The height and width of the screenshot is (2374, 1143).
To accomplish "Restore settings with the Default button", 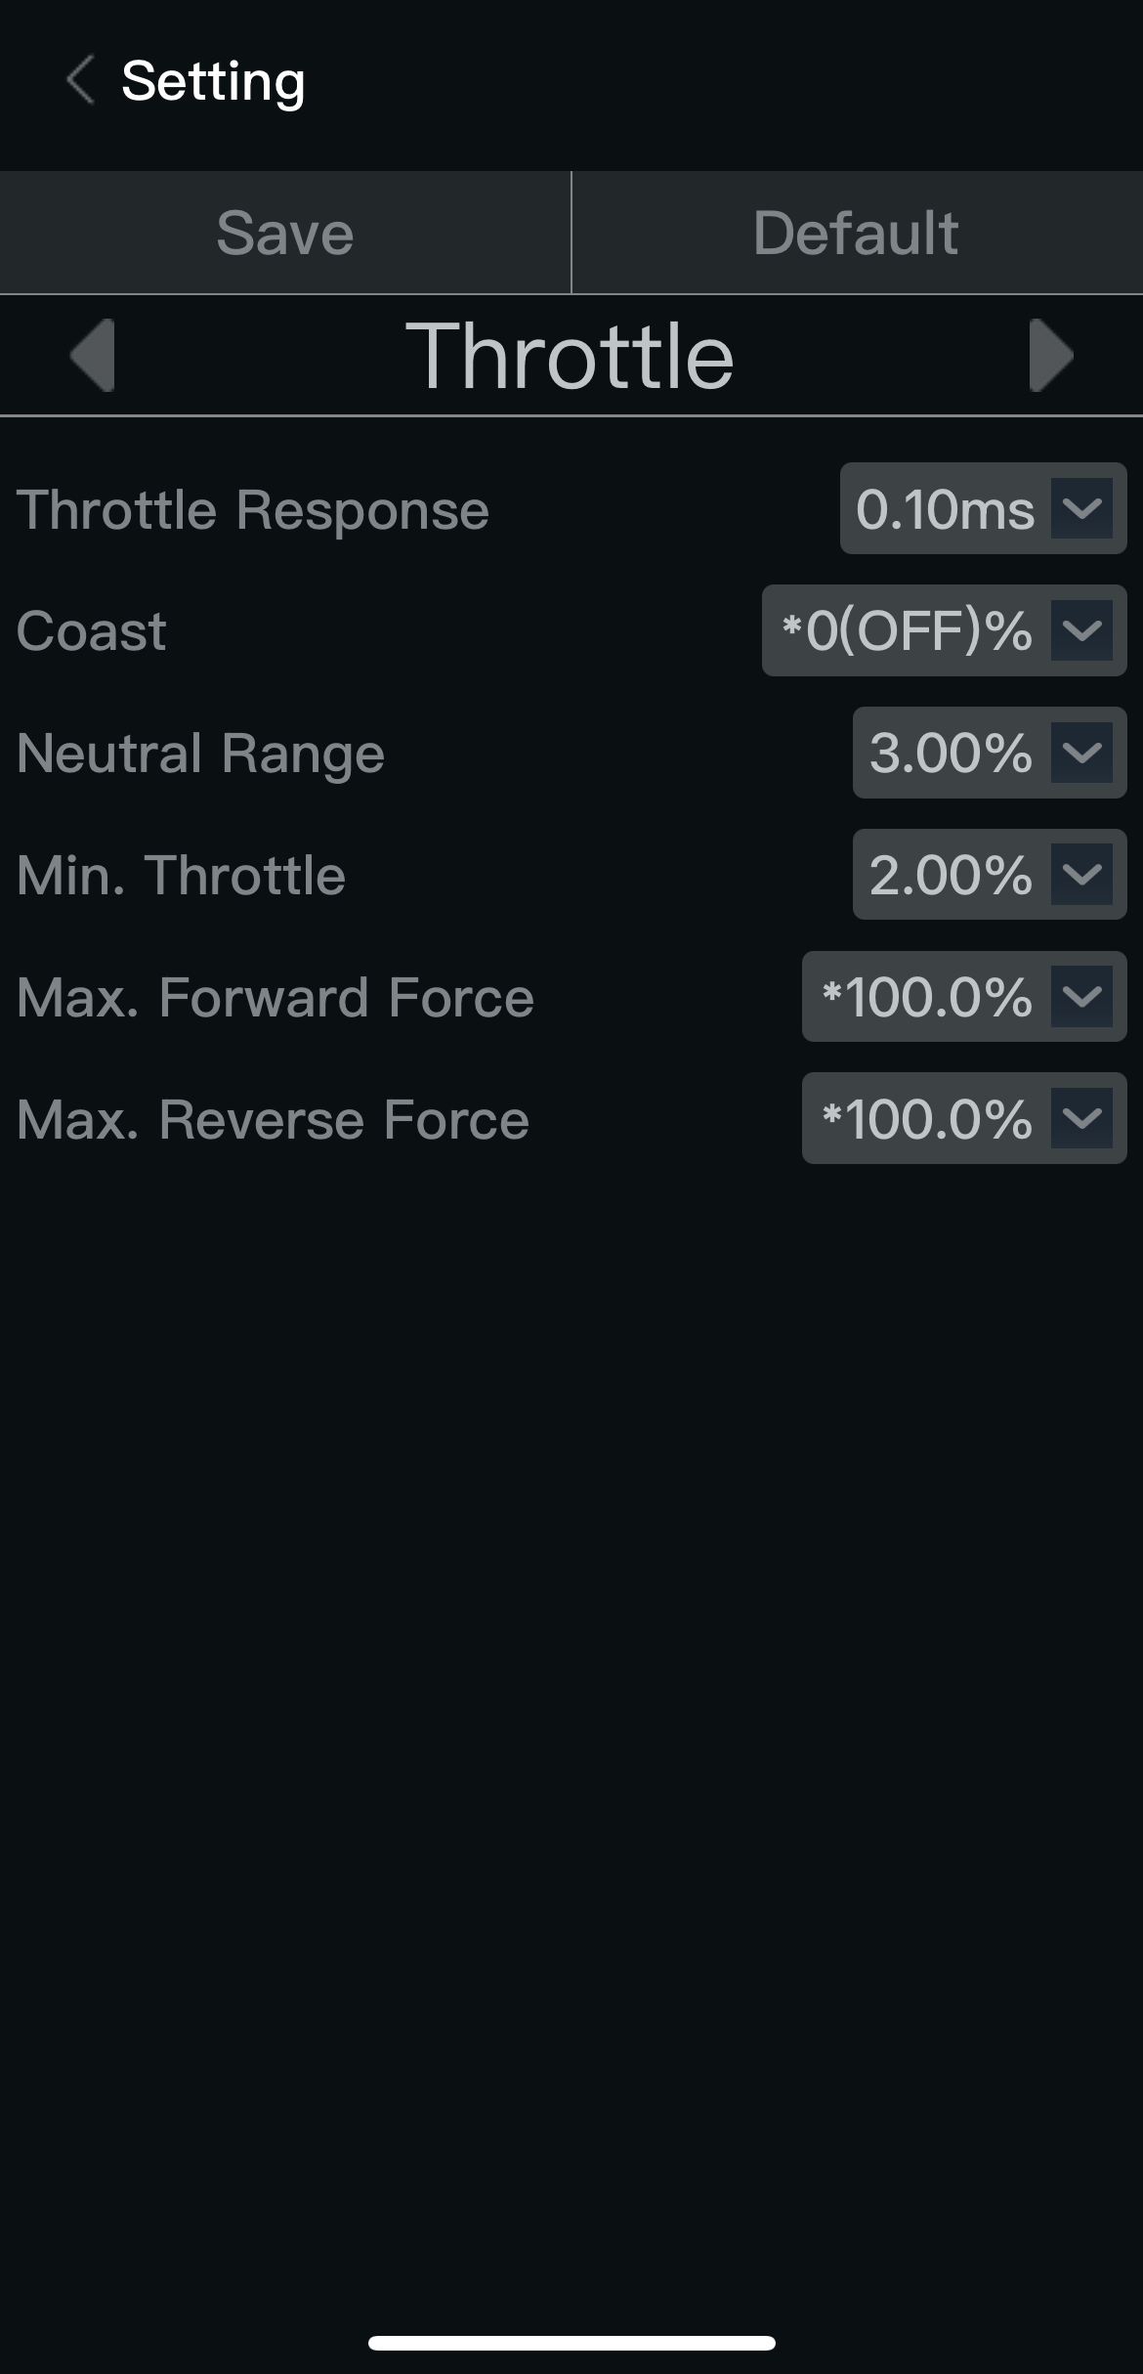I will point(858,233).
